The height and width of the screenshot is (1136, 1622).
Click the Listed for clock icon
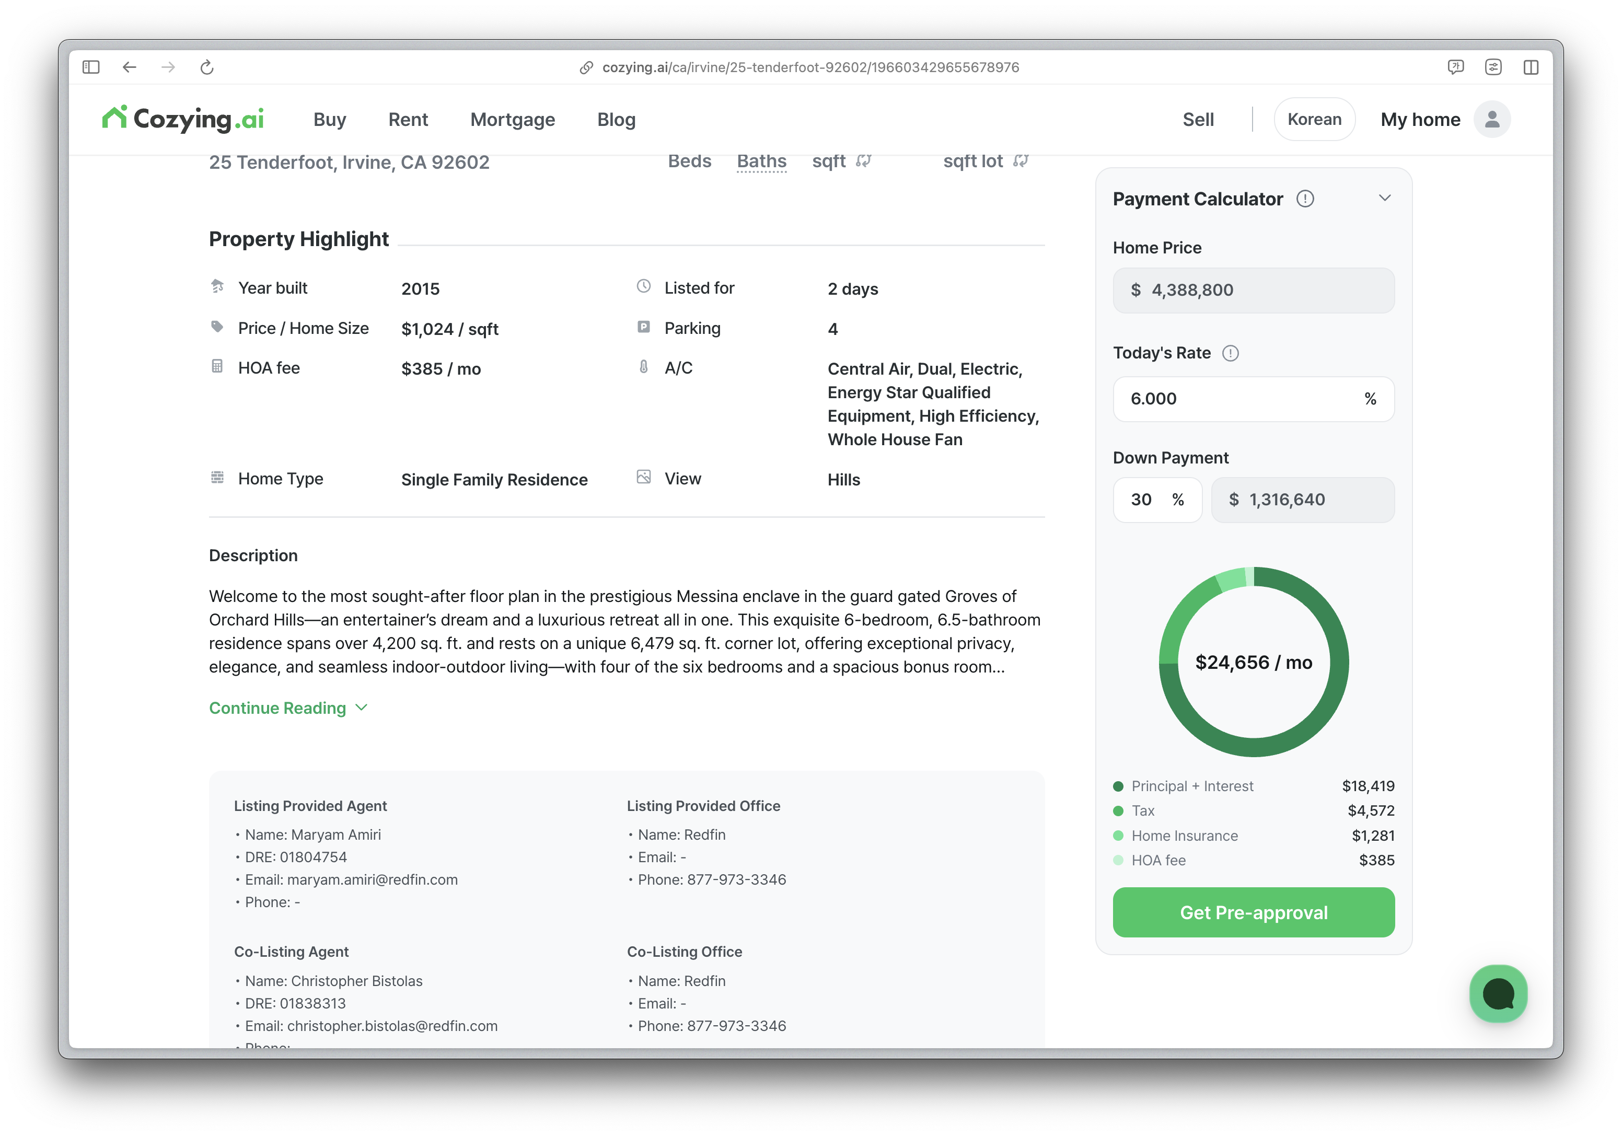coord(644,286)
